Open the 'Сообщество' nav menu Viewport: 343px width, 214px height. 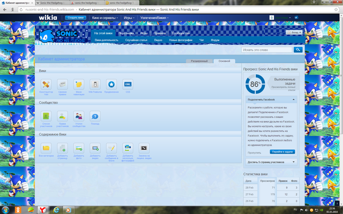181,33
